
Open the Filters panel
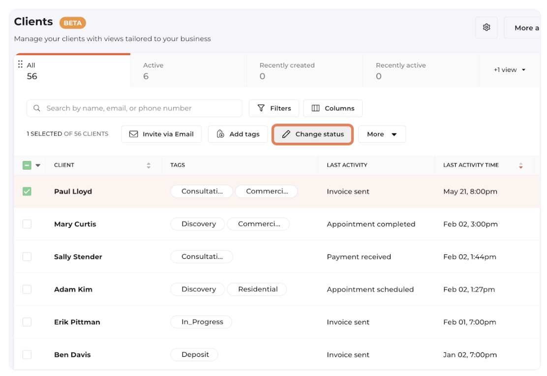tap(274, 108)
